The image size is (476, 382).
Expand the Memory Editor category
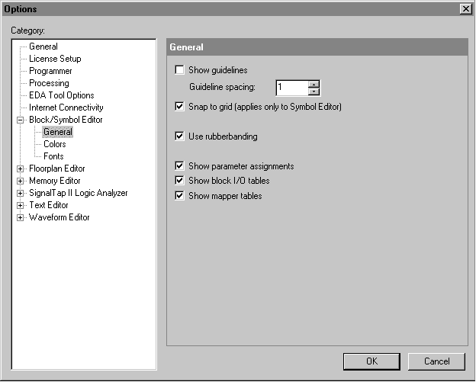[x=21, y=181]
